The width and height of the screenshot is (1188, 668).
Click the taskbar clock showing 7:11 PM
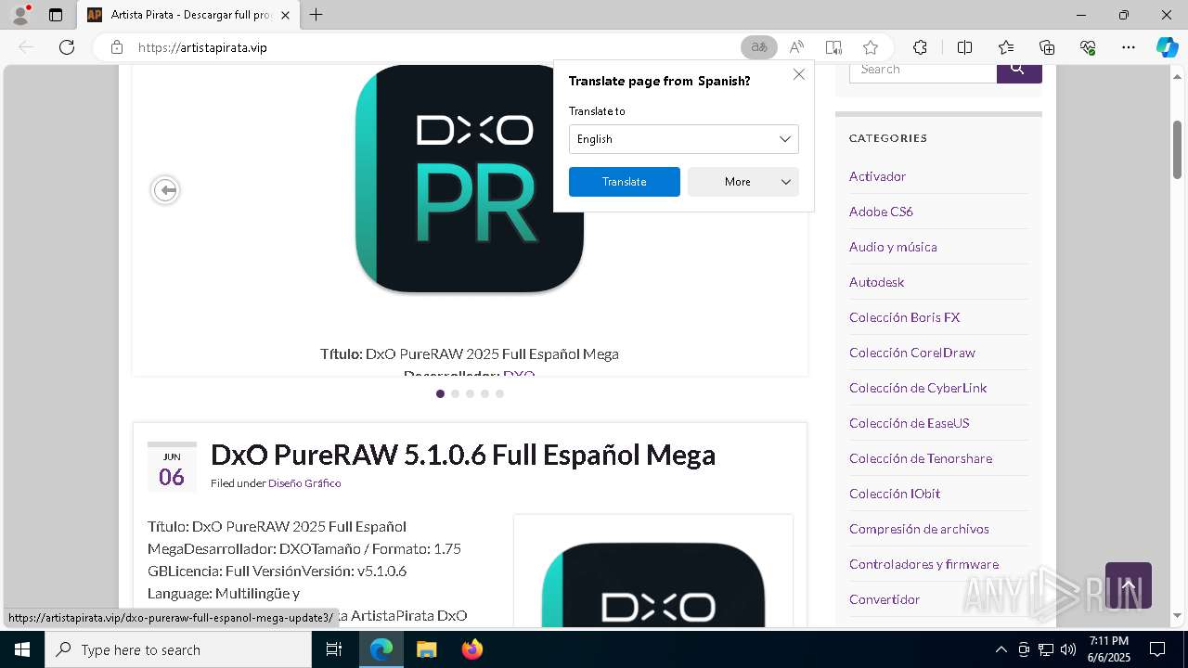1109,649
